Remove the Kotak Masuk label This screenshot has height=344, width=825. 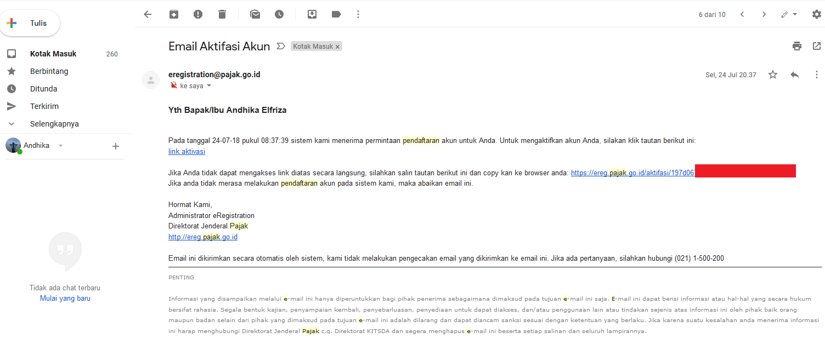(x=337, y=47)
